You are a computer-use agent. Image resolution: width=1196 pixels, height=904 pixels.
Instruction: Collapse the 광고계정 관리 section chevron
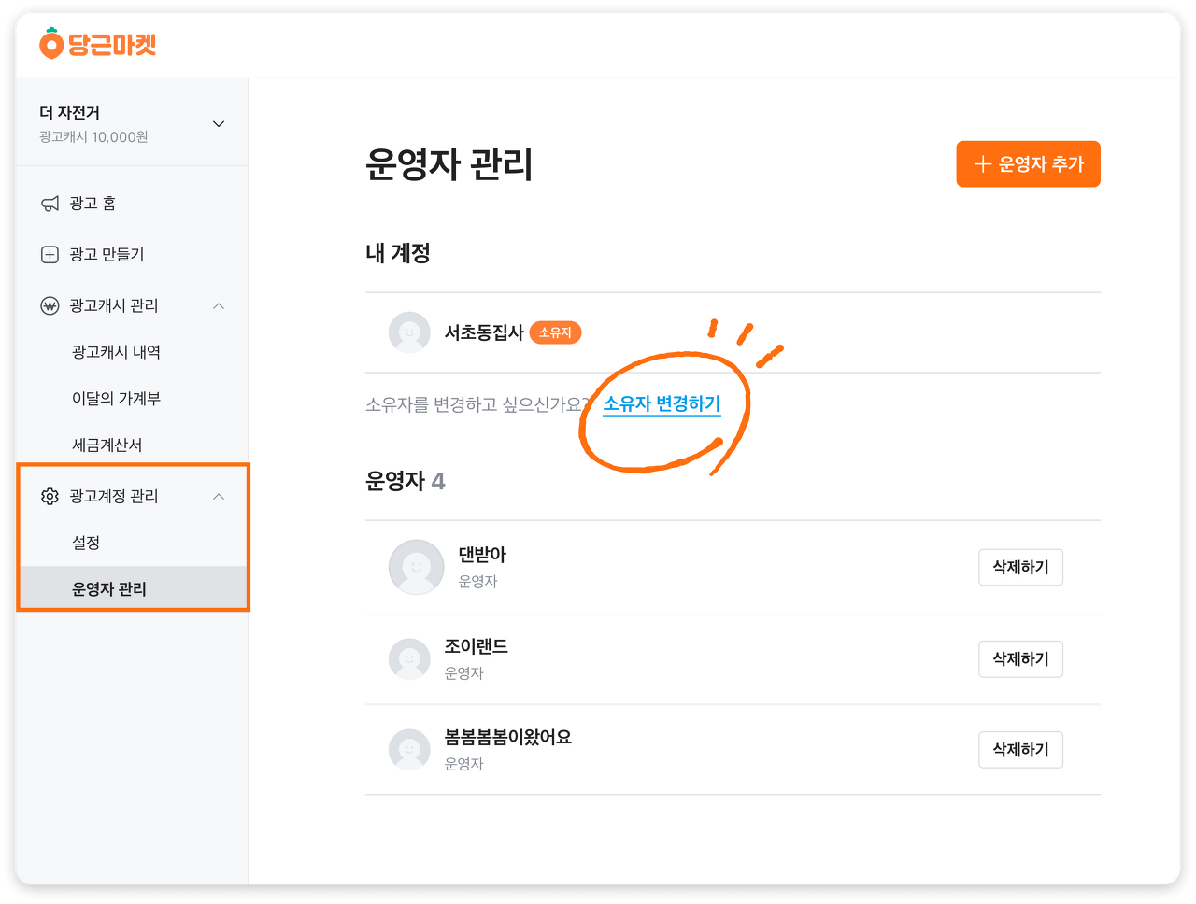(219, 497)
